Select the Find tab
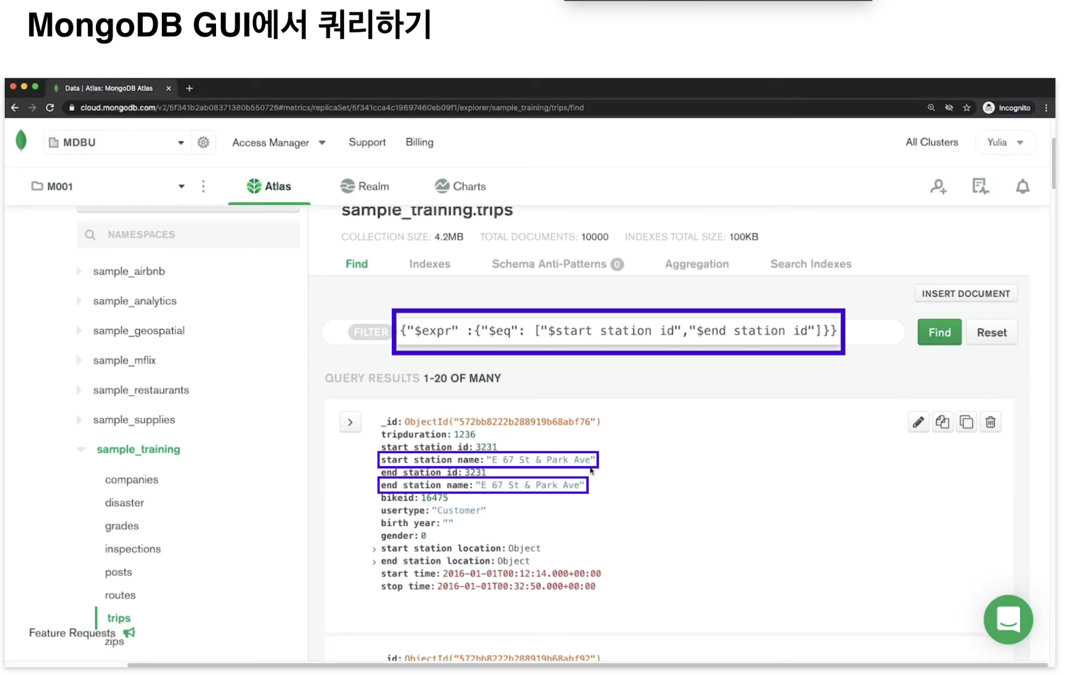The image size is (1068, 675). (357, 264)
